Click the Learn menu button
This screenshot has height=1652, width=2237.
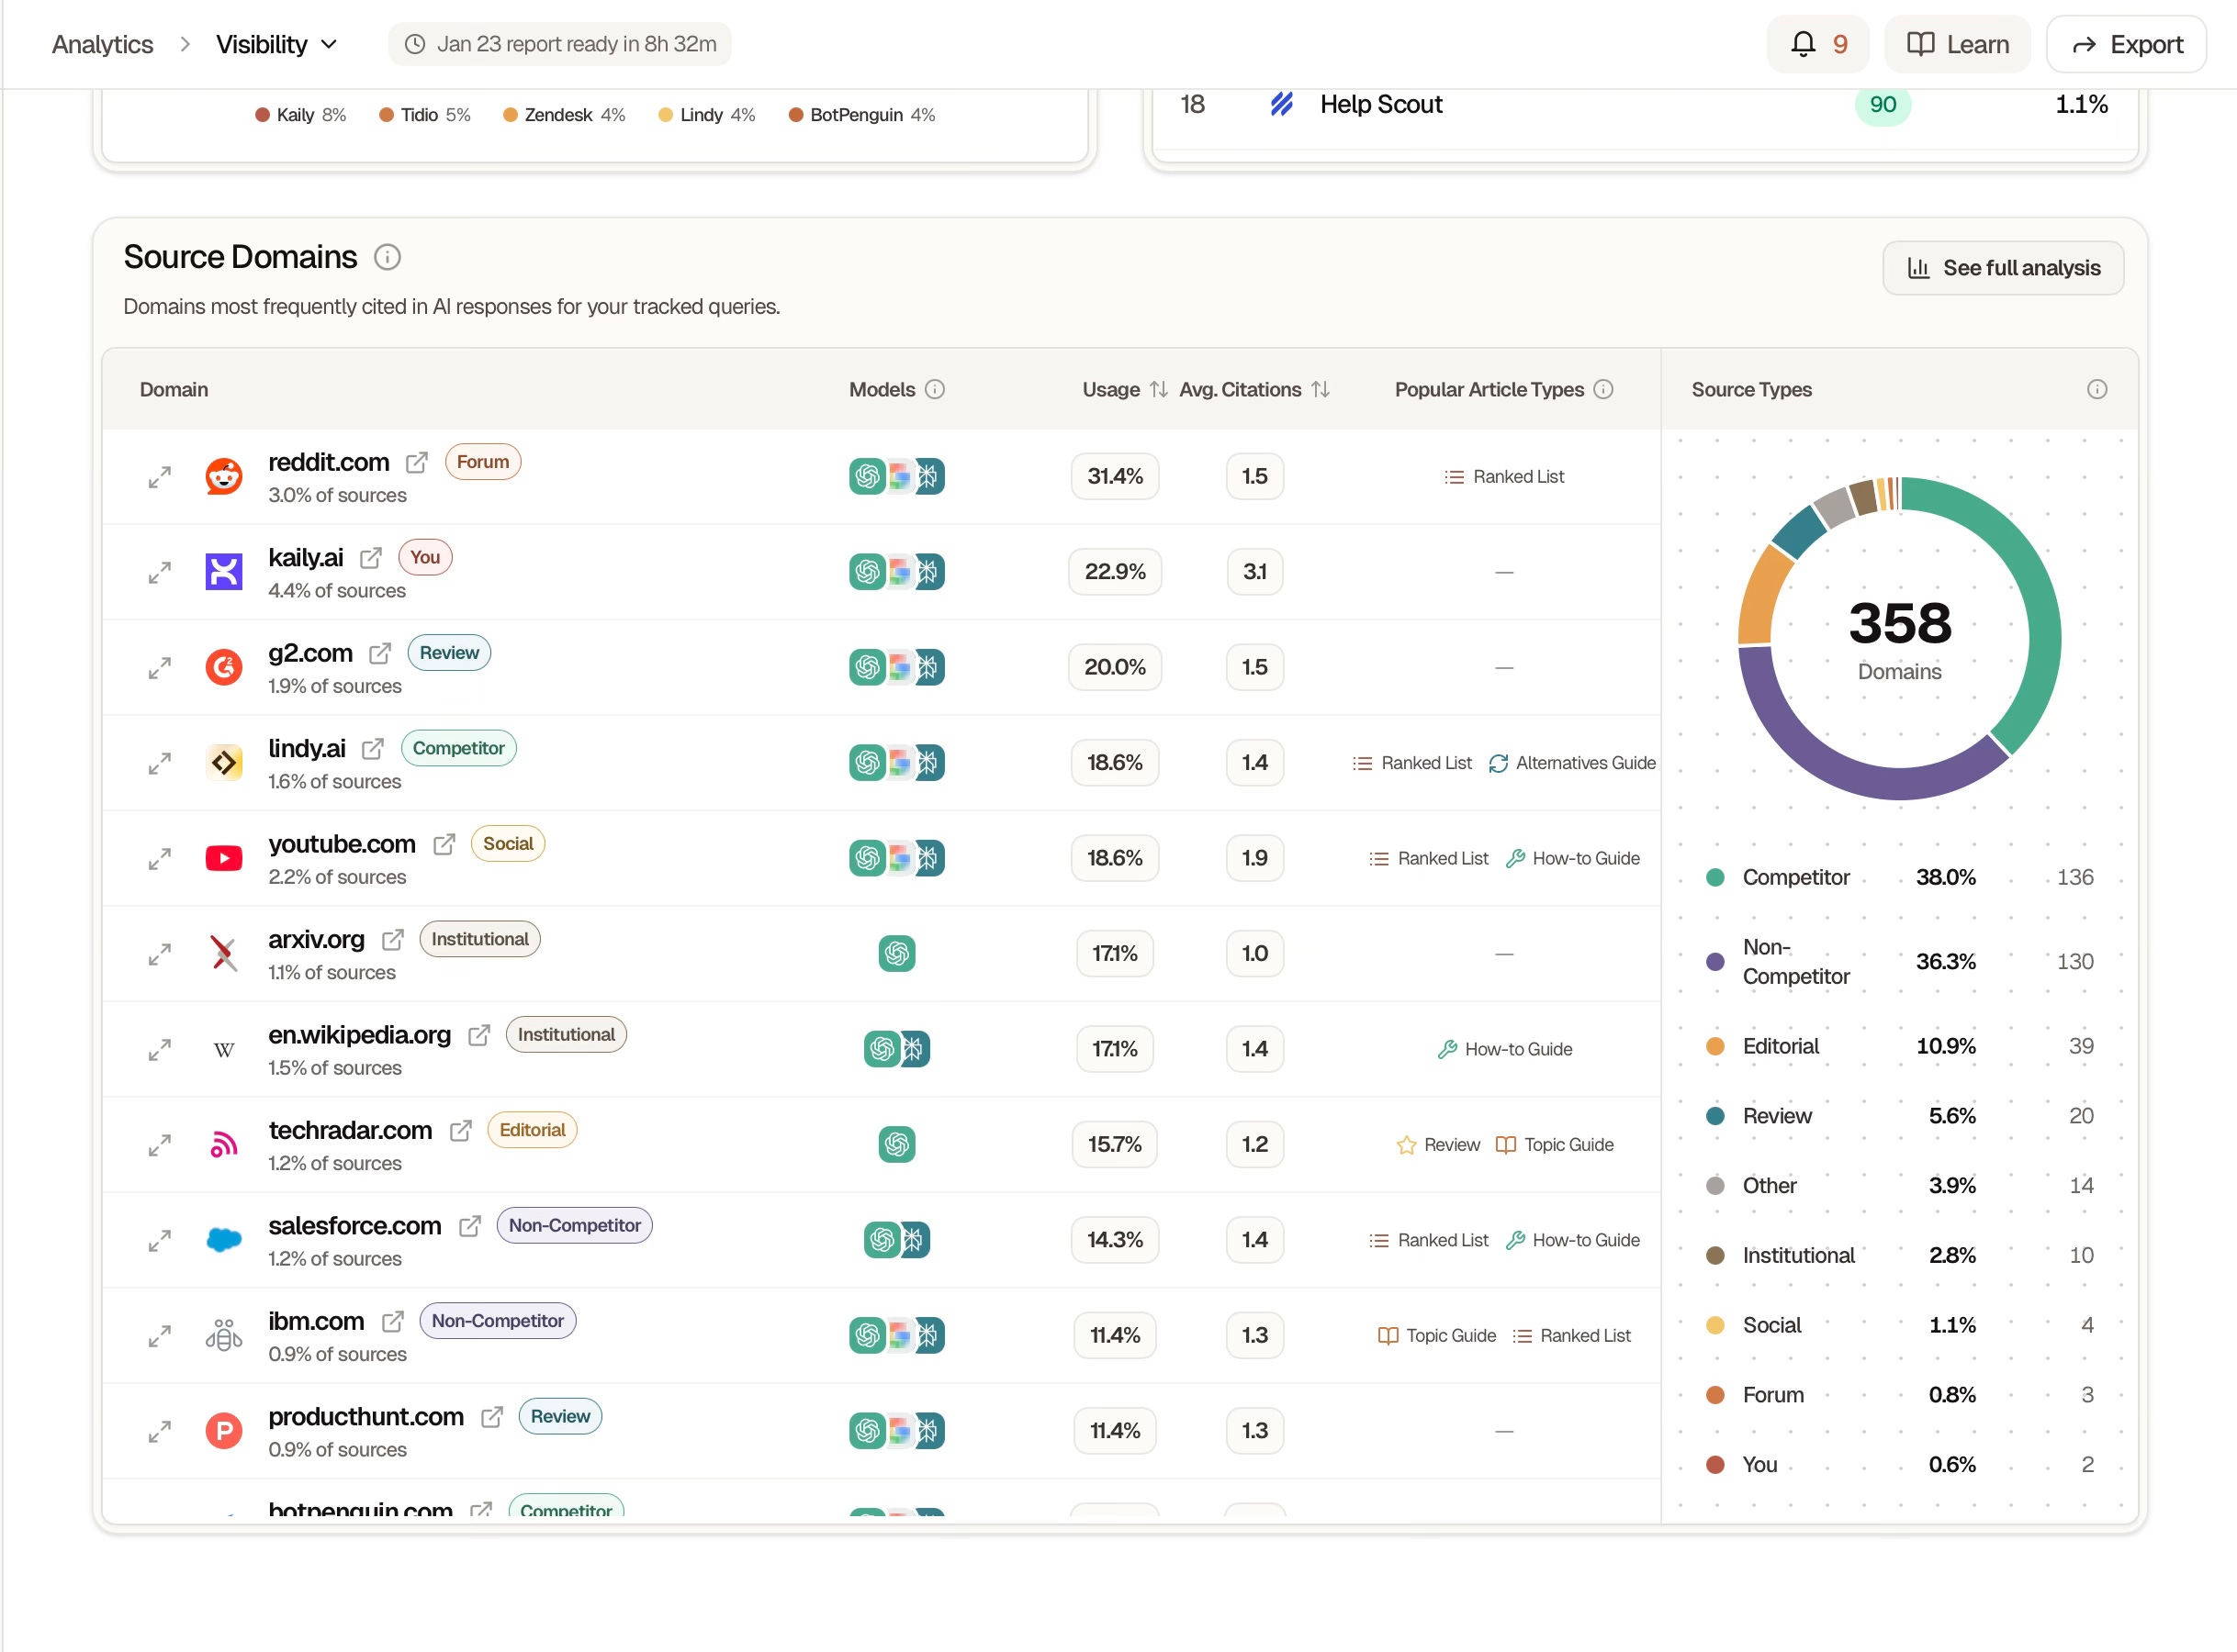pyautogui.click(x=1957, y=44)
